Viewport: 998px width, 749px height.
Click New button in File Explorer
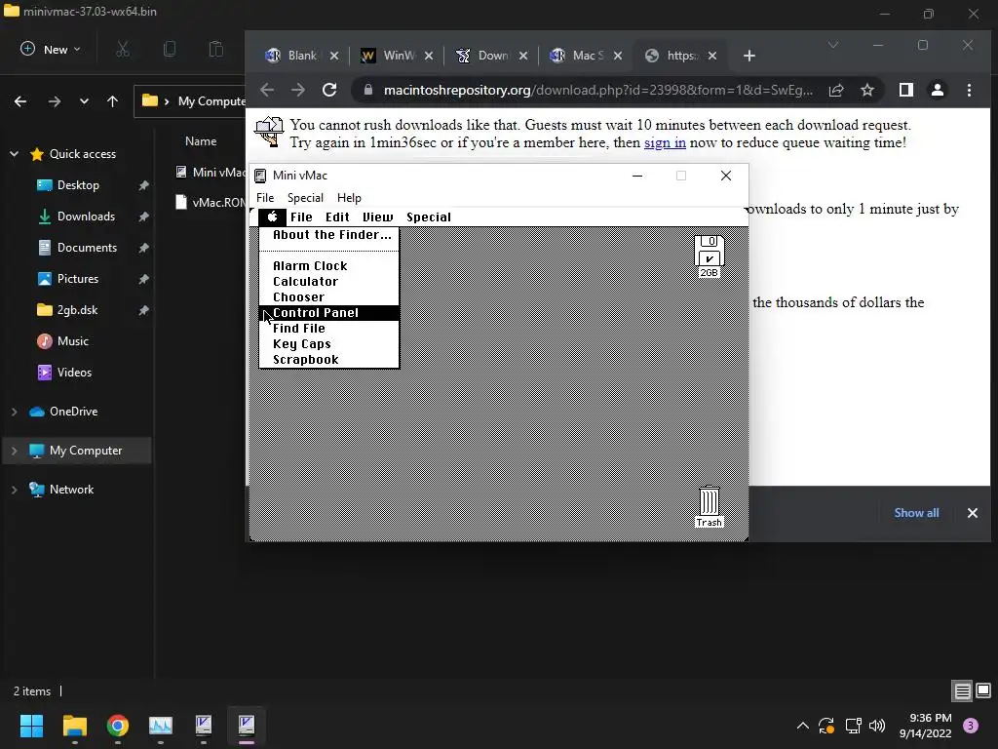tap(51, 49)
